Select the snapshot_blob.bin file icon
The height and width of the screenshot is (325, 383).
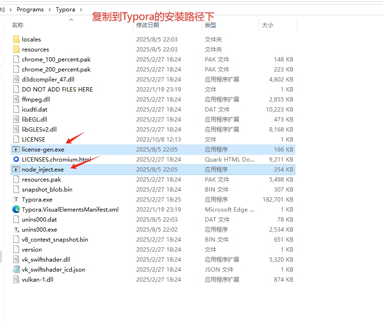tap(16, 190)
